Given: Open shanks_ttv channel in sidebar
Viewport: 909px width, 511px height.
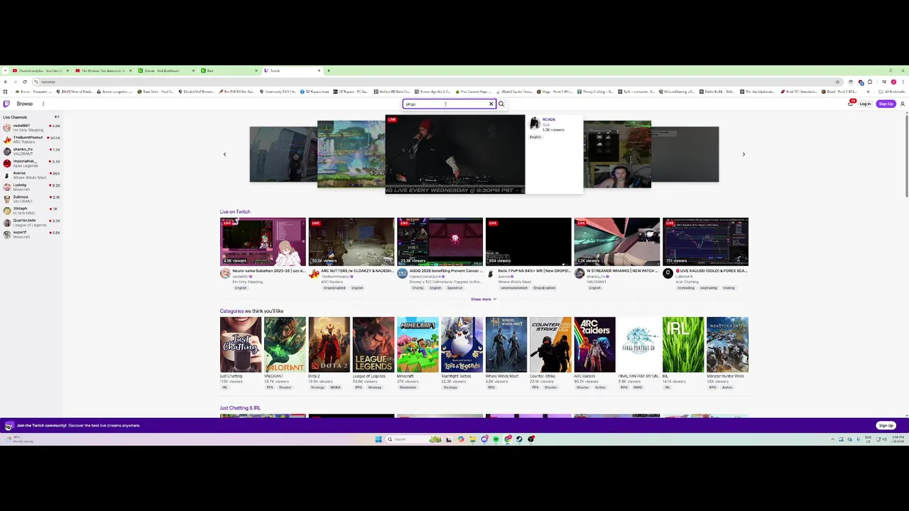Looking at the screenshot, I should (31, 152).
